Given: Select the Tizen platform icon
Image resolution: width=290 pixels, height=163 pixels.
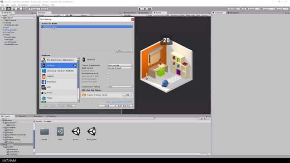Looking at the screenshot, I should point(44,98).
